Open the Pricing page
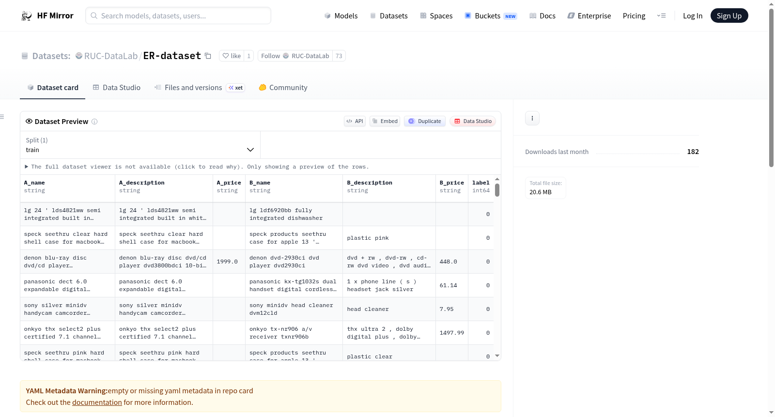775x417 pixels. point(634,16)
